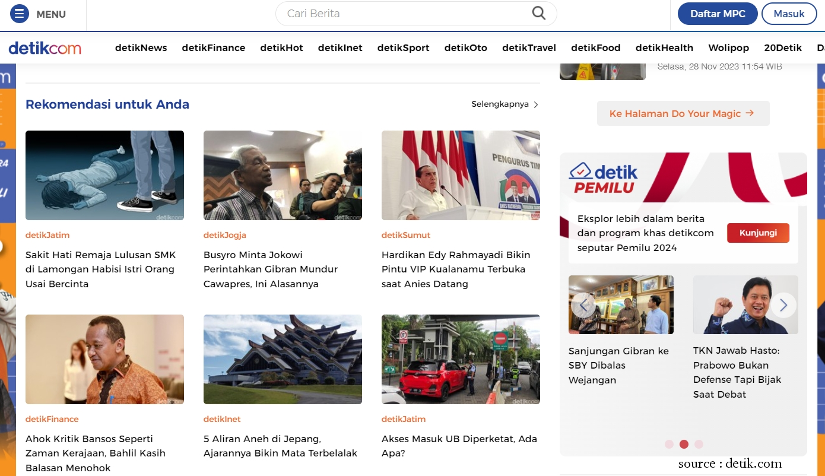Image resolution: width=825 pixels, height=476 pixels.
Task: Click the Selasa, 28 Nov 2023 timestamp
Action: tap(719, 66)
